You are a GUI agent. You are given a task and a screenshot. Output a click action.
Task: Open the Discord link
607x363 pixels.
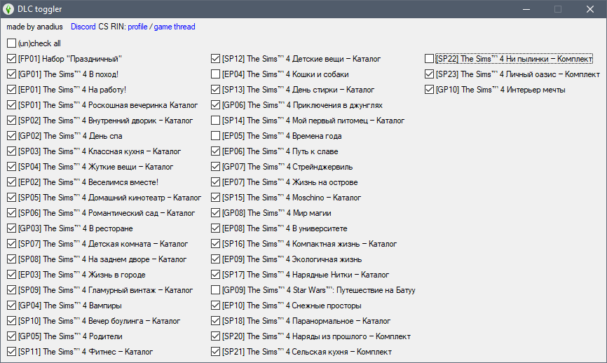(x=83, y=27)
